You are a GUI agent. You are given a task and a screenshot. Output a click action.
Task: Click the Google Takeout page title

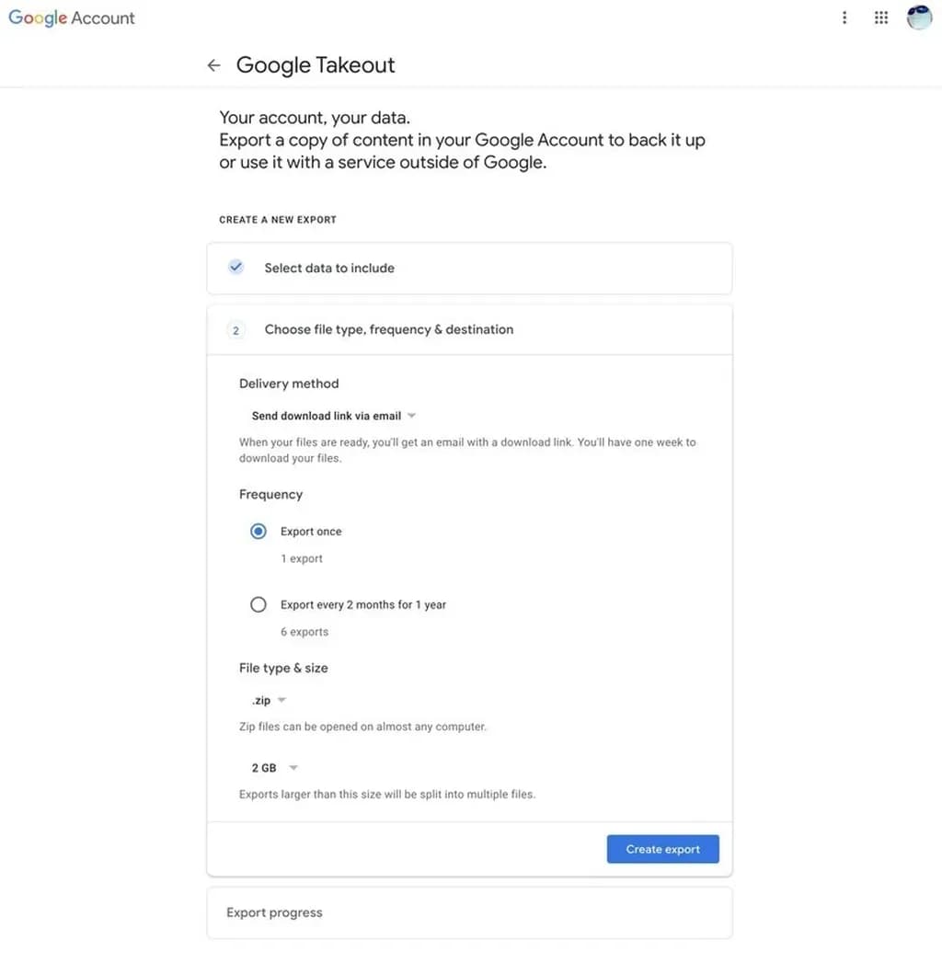pyautogui.click(x=315, y=65)
